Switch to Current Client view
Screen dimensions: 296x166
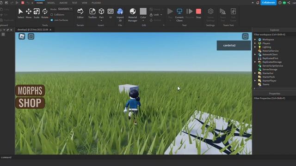tap(179, 15)
